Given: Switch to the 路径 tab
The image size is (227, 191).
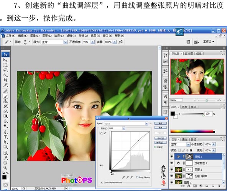Looking at the screenshot, I should point(193,140).
